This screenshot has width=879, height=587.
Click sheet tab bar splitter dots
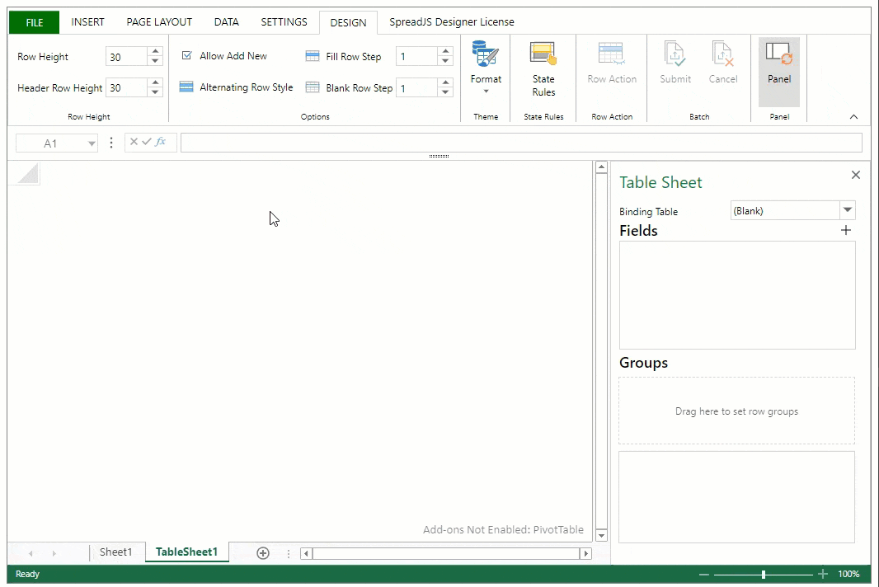pos(289,554)
